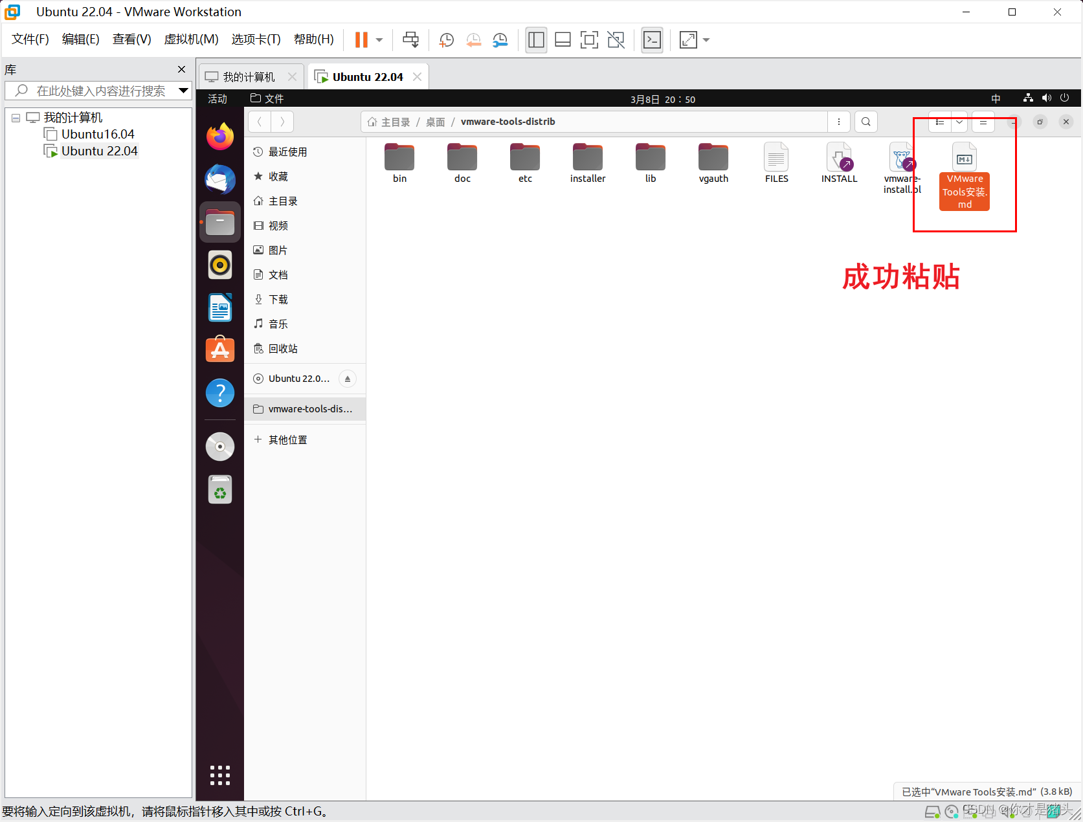The width and height of the screenshot is (1083, 822).
Task: Select the vgauth folder
Action: coord(713,163)
